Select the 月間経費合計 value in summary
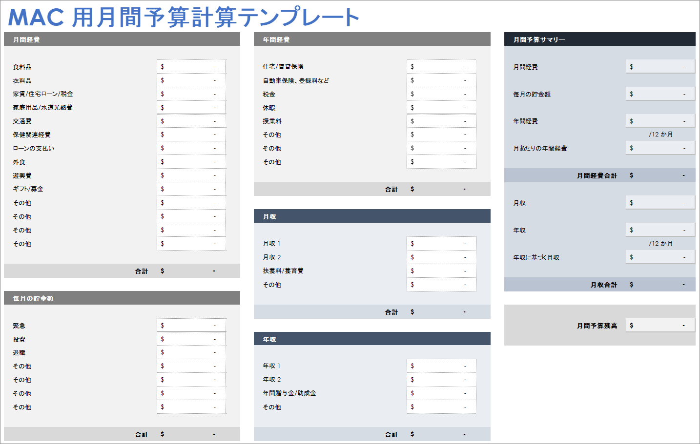 pos(660,175)
